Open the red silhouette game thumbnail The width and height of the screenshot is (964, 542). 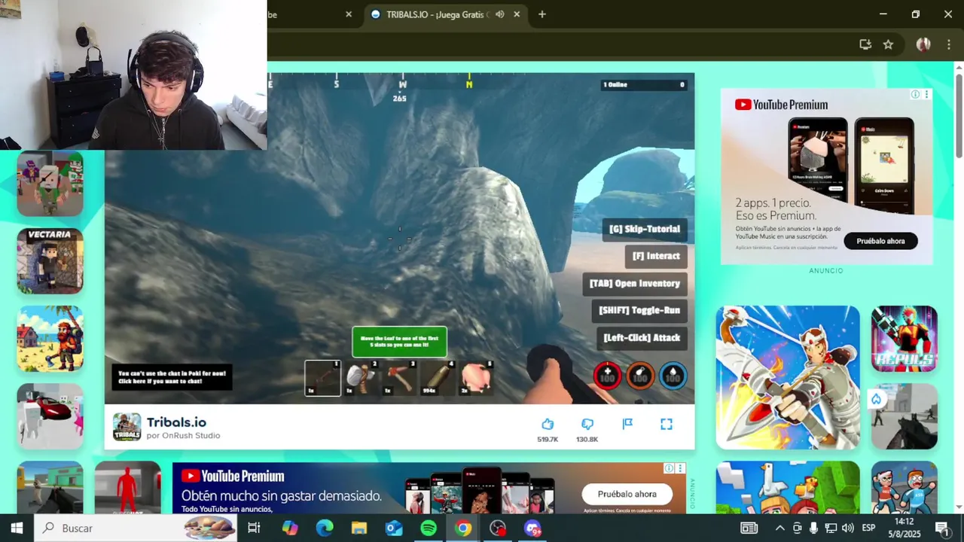[127, 488]
